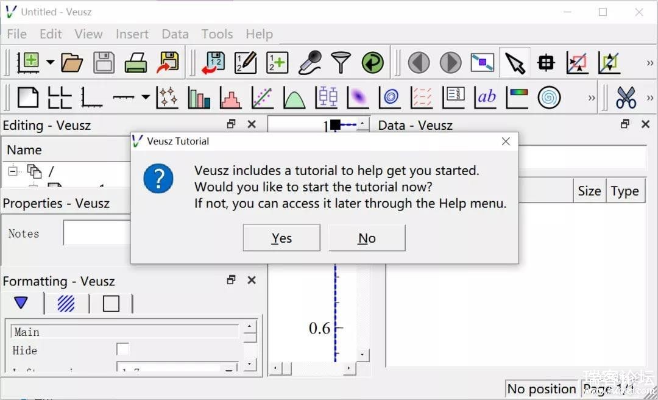Expand hidden items of the add-widget toolbar
Image resolution: width=658 pixels, height=400 pixels.
592,98
